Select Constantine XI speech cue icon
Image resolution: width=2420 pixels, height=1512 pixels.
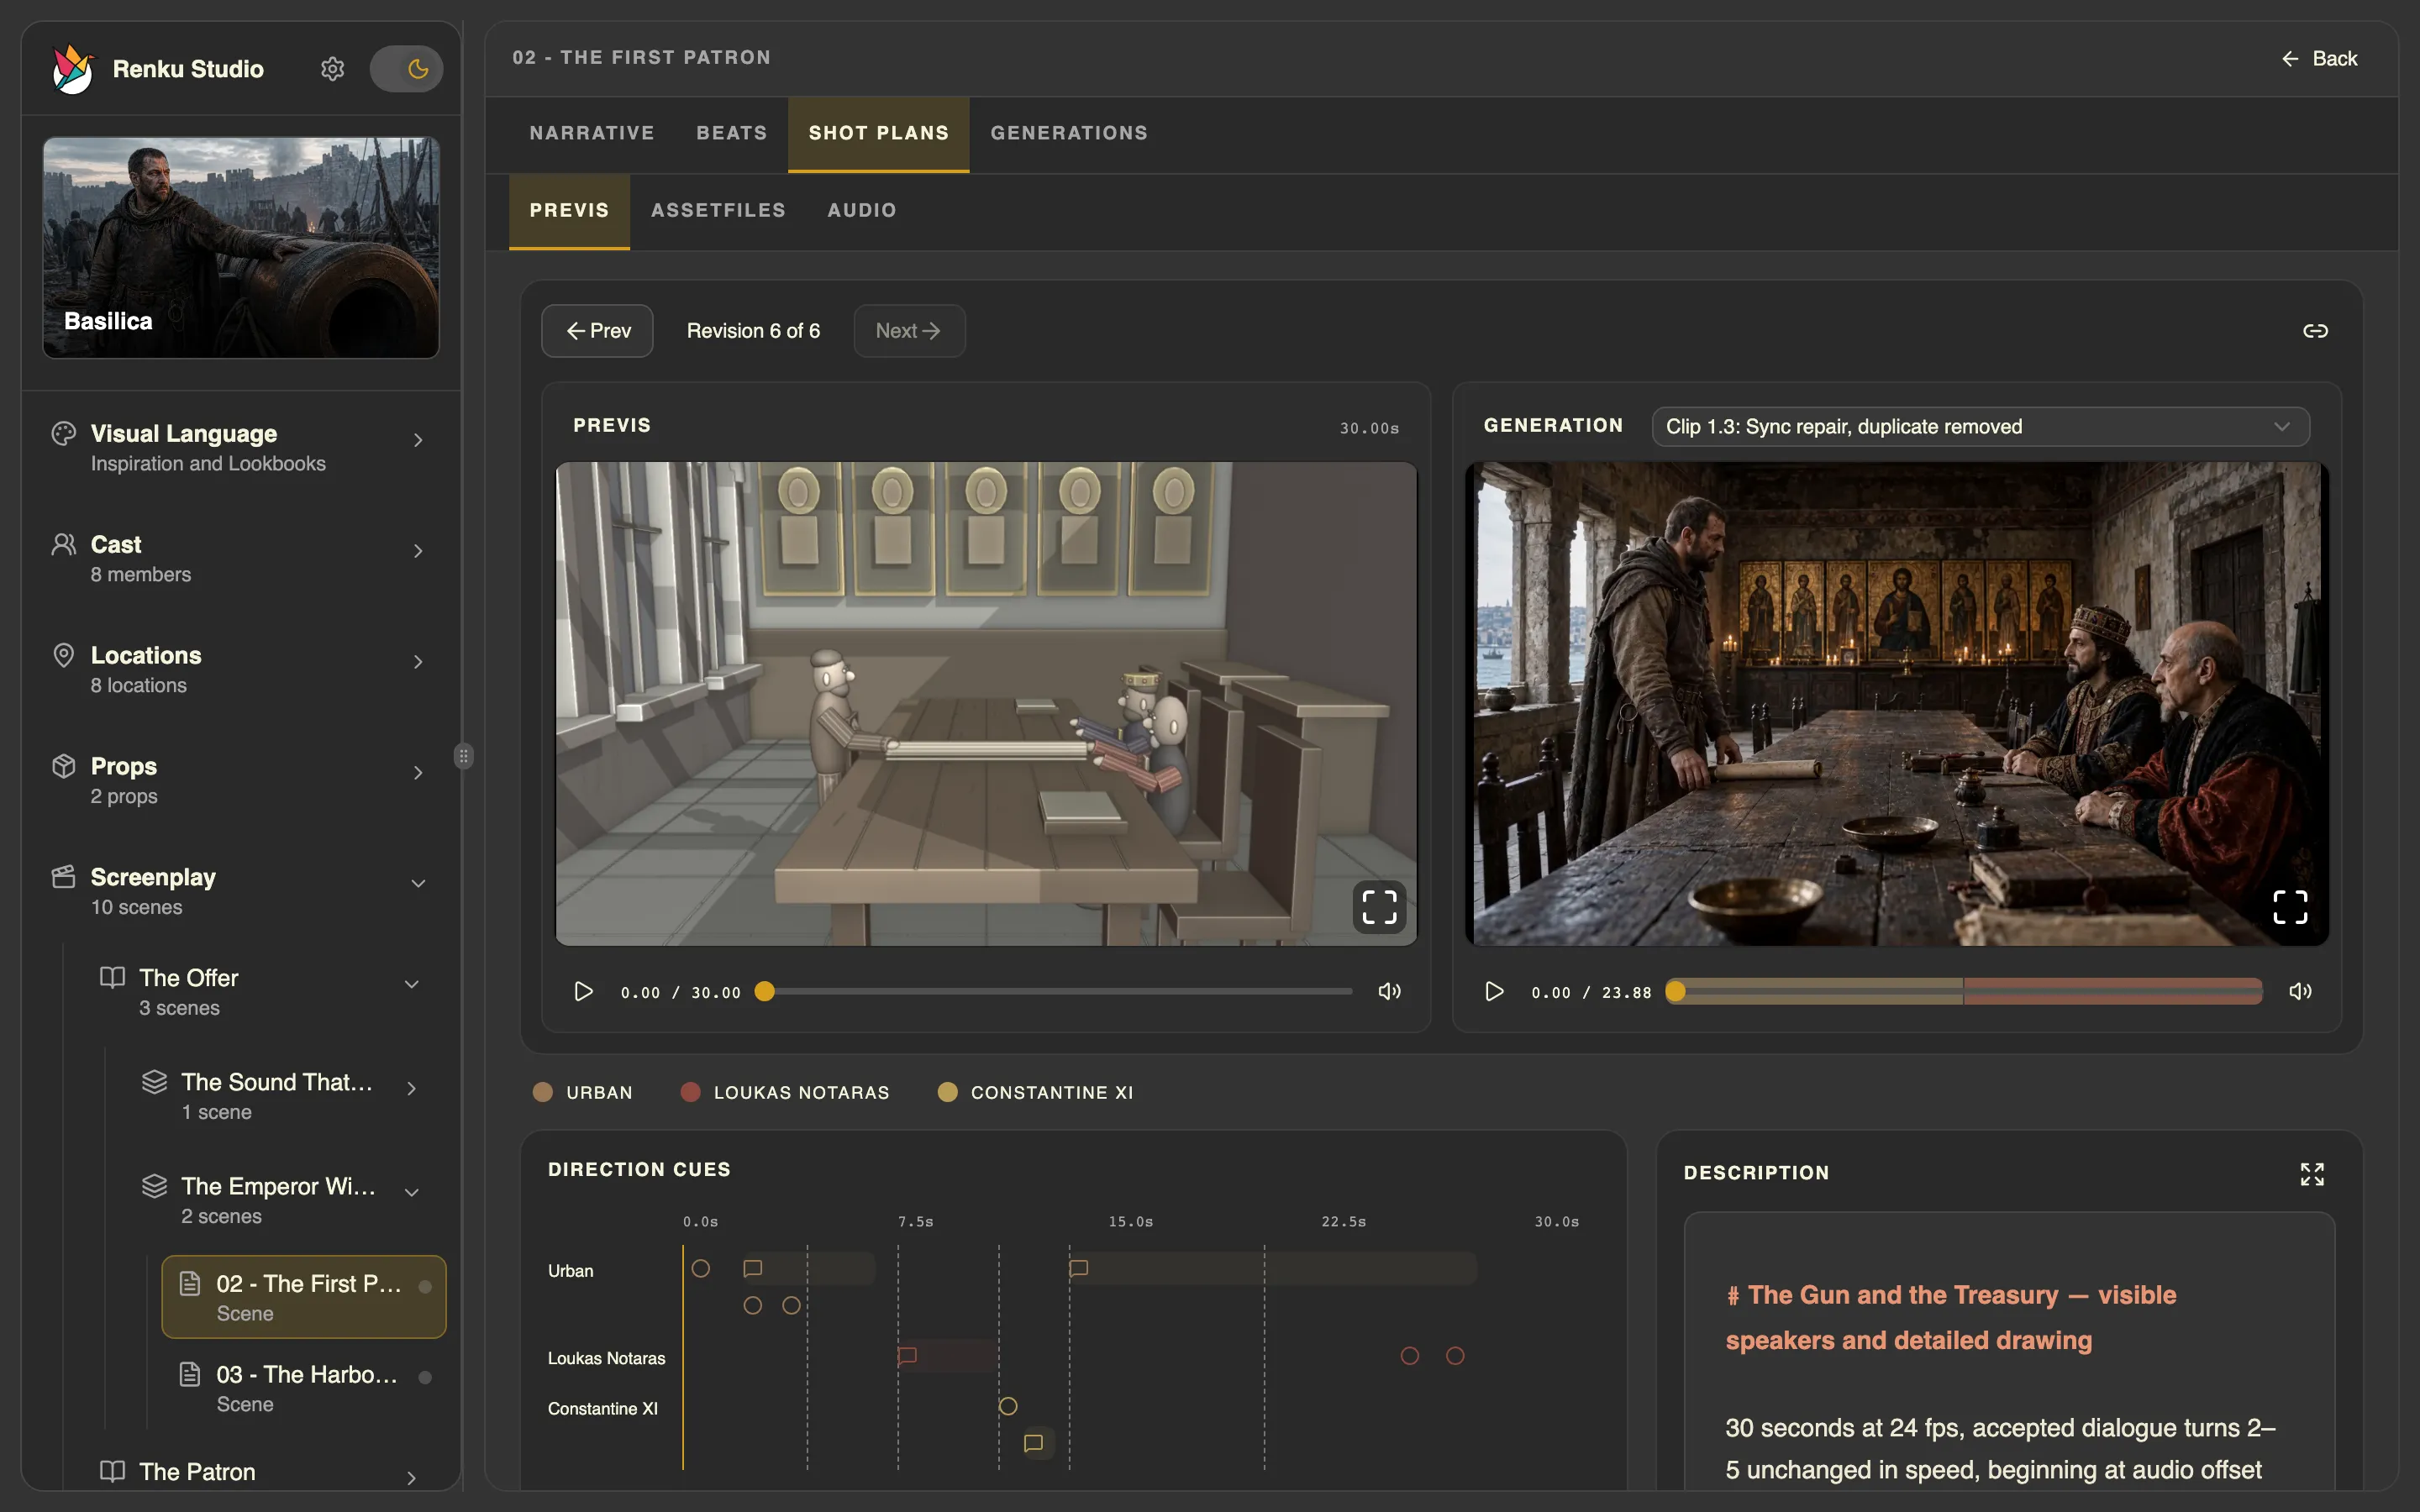pyautogui.click(x=1034, y=1443)
